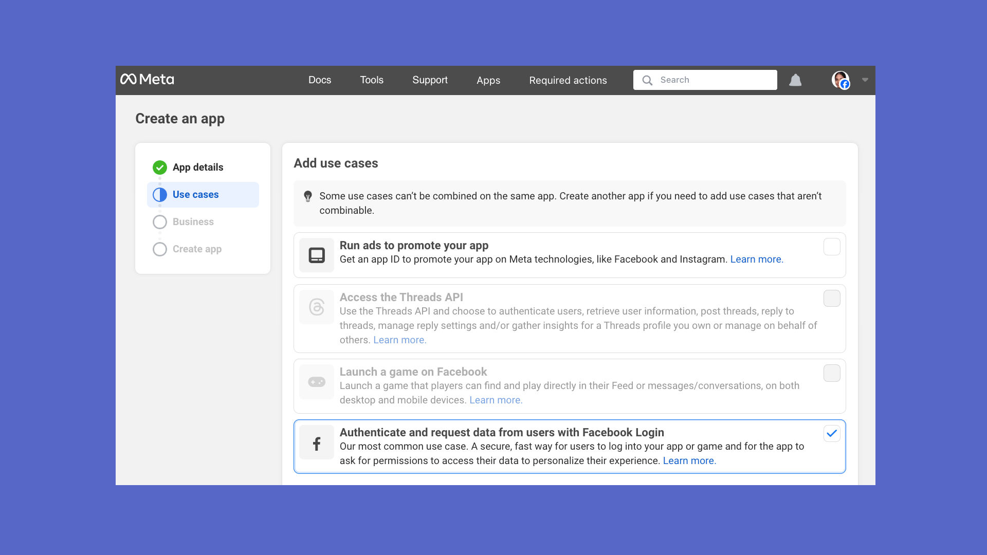Enable the Launch a game on Facebook checkbox
This screenshot has height=555, width=987.
point(831,373)
